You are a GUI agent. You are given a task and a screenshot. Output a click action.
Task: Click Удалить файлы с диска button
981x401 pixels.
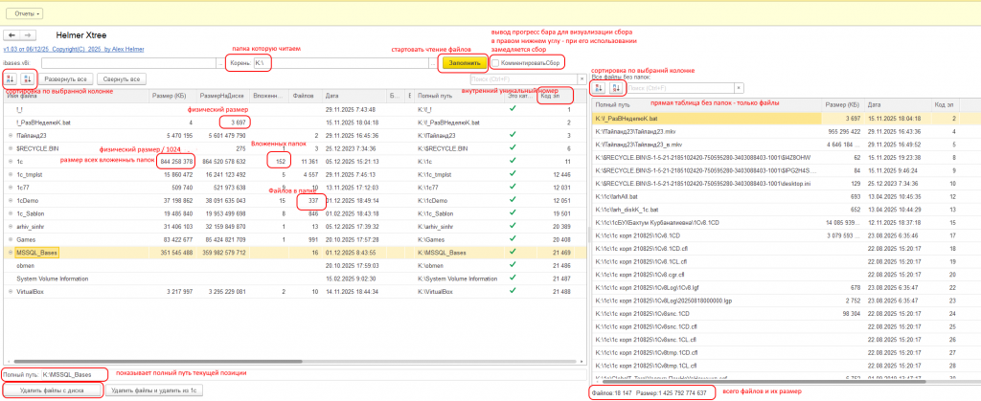tap(51, 390)
